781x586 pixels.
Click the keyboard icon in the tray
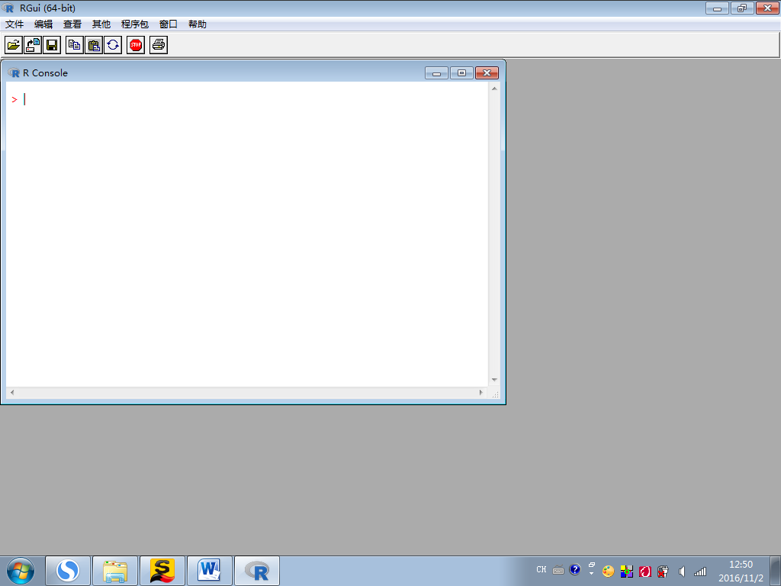coord(558,570)
